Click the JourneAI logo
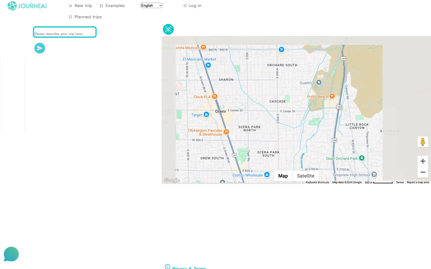The height and width of the screenshot is (269, 431). [27, 6]
